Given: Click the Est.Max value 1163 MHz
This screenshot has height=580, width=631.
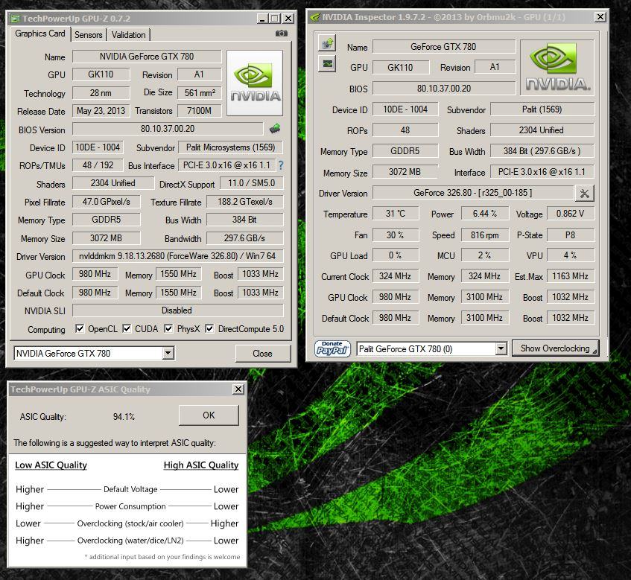Looking at the screenshot, I should coord(570,276).
